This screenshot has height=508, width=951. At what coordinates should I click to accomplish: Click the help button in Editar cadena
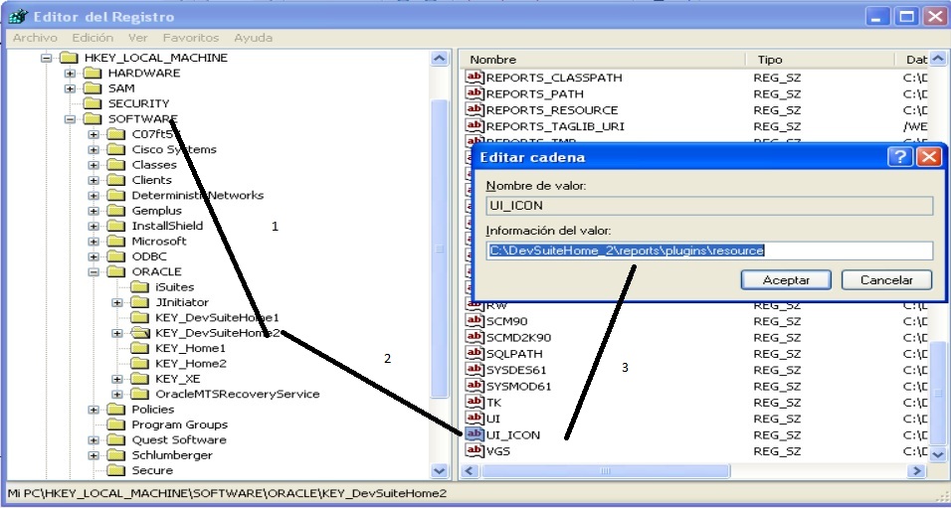point(899,158)
